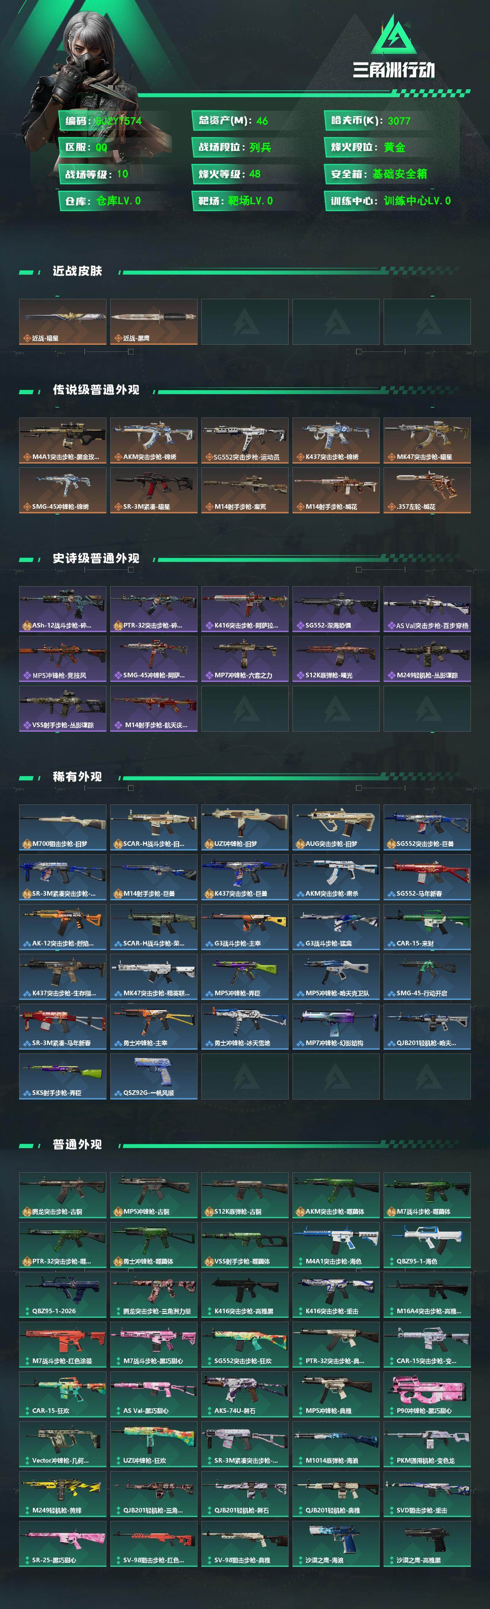Select the QBZ95-1-2026 common skin

coord(62,1295)
